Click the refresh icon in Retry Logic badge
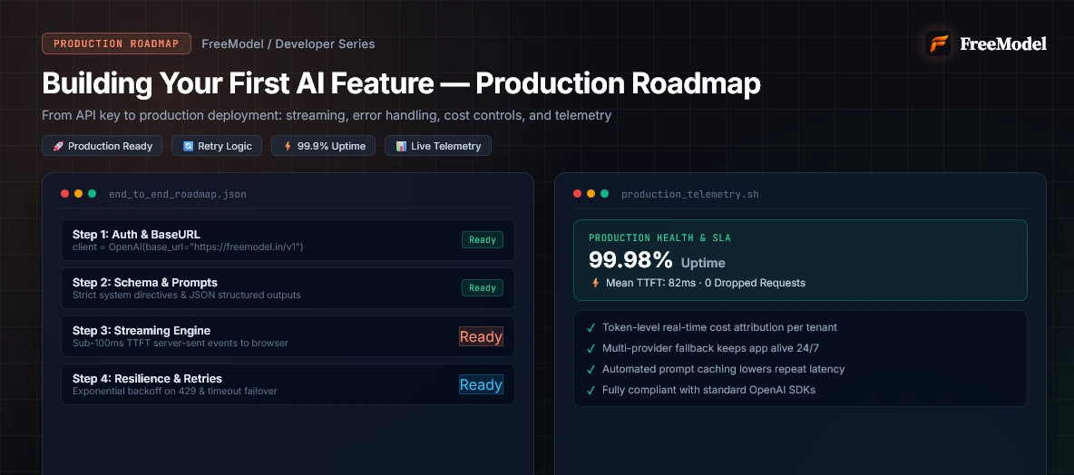 (x=188, y=146)
